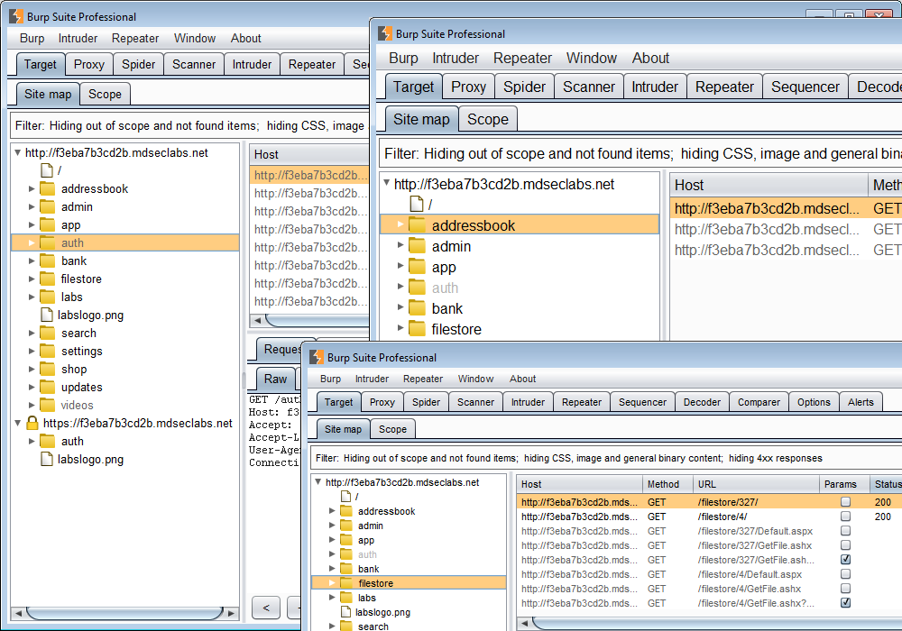Click the bank folder icon in the front window tree
The width and height of the screenshot is (902, 631).
(345, 569)
